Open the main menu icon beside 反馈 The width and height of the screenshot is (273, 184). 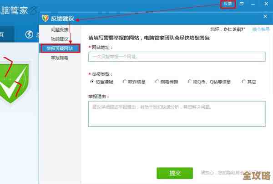tap(242, 4)
